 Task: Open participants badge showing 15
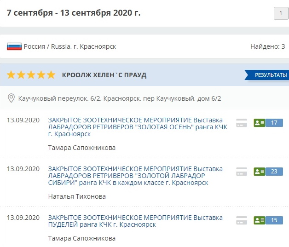click(x=268, y=220)
